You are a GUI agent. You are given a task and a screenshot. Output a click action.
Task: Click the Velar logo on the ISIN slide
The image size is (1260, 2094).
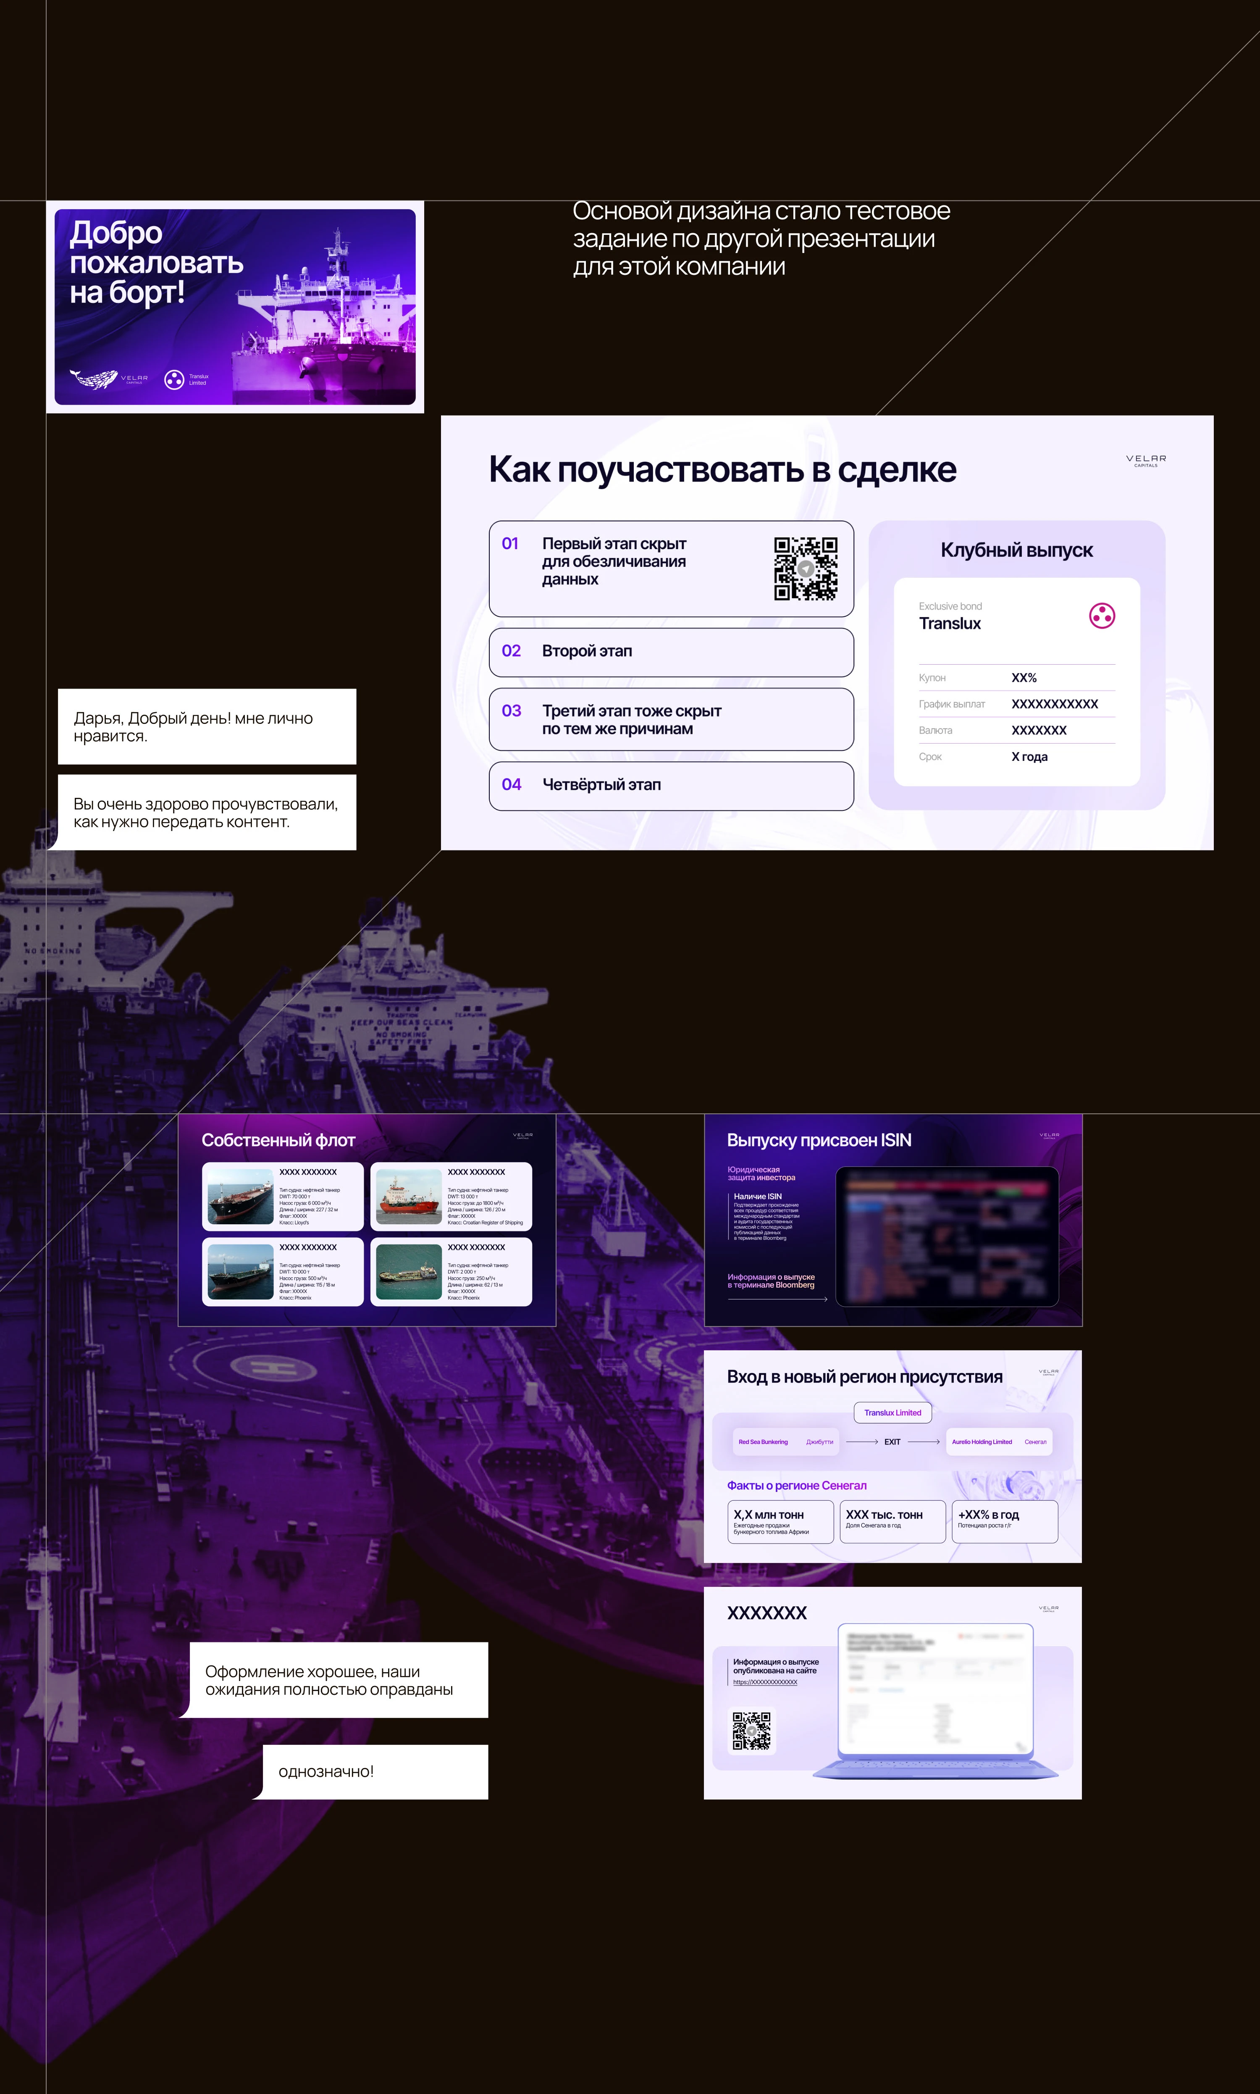pyautogui.click(x=1049, y=1136)
